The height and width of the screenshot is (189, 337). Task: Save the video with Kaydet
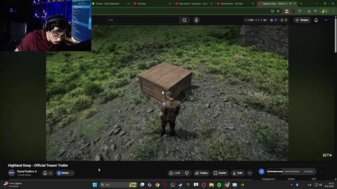pyautogui.click(x=220, y=173)
